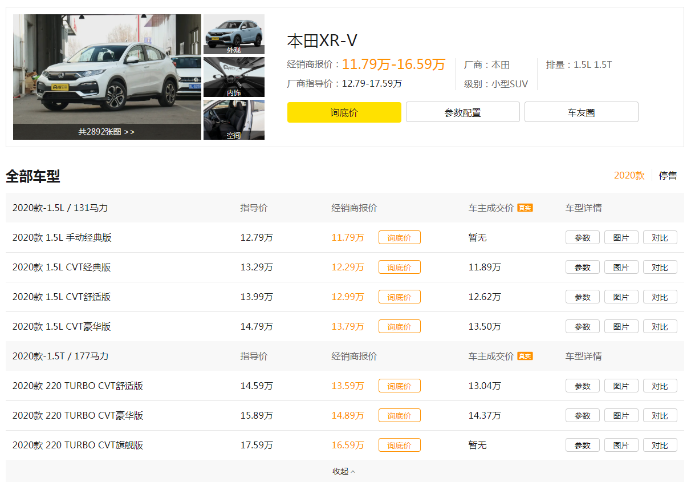The width and height of the screenshot is (691, 482).
Task: Open 图片 for 220 TURBO CVT舒适版
Action: 621,386
